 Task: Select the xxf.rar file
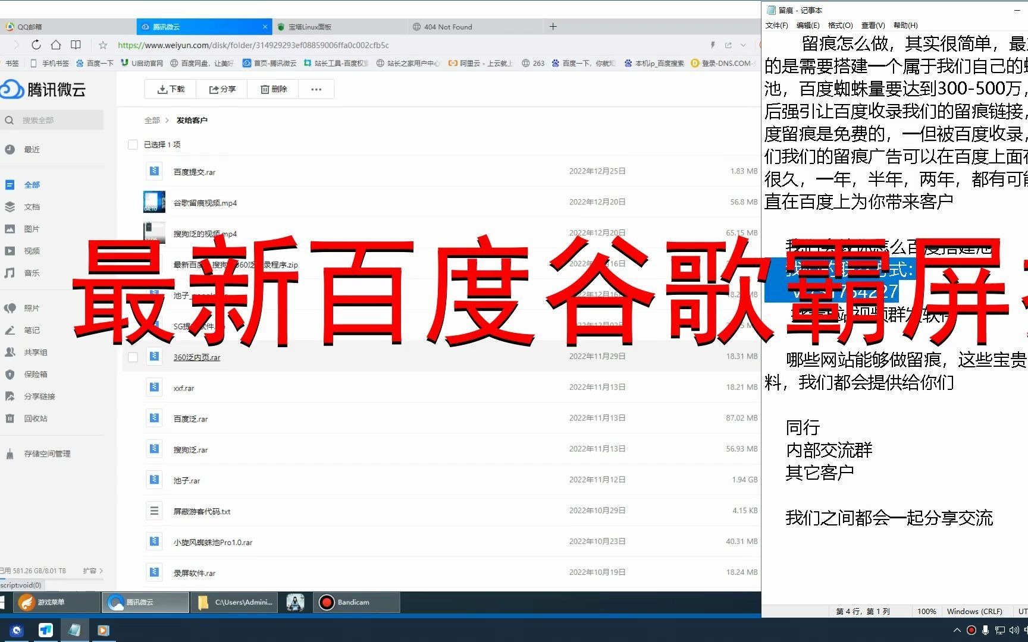(184, 388)
